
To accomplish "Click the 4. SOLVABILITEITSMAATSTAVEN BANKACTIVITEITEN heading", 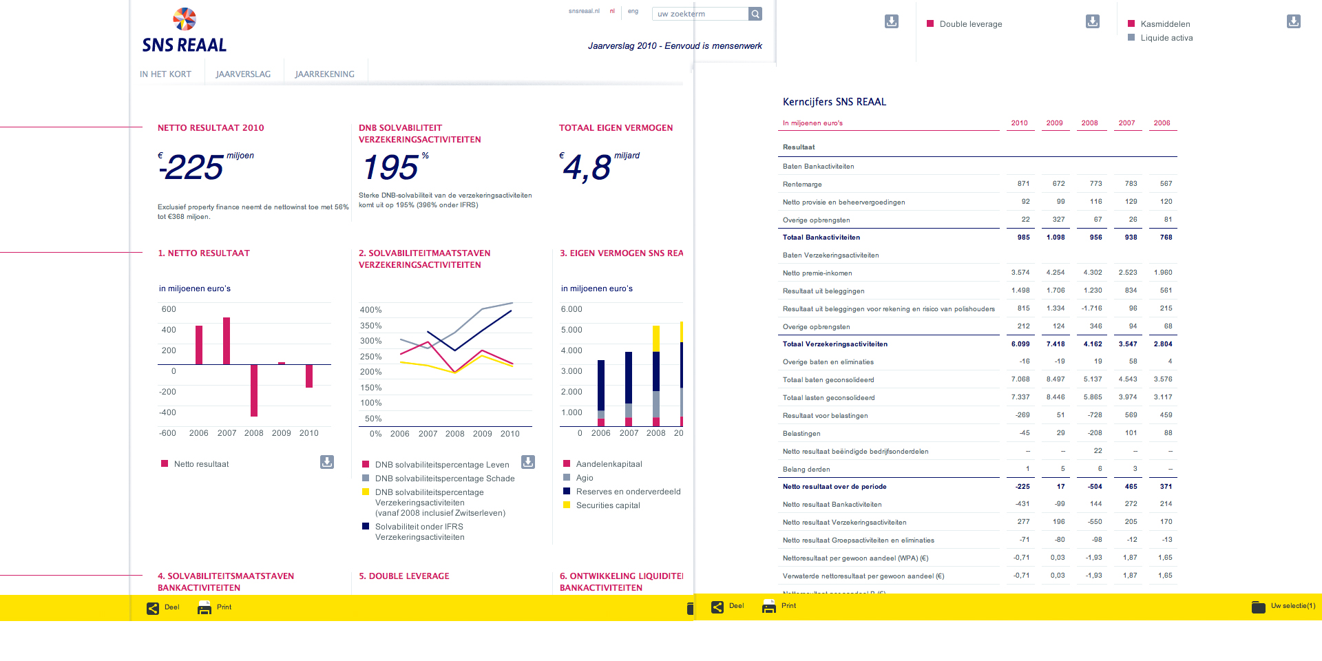I will tap(226, 582).
